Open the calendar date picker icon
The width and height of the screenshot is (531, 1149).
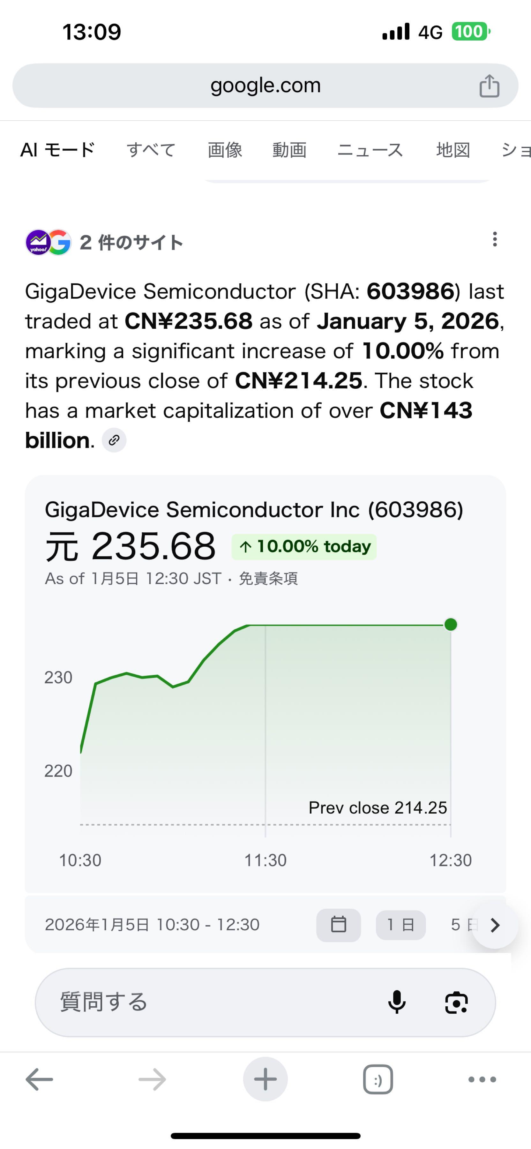(x=338, y=925)
